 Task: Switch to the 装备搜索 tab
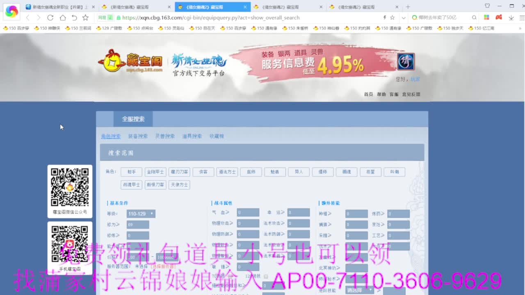pyautogui.click(x=139, y=136)
